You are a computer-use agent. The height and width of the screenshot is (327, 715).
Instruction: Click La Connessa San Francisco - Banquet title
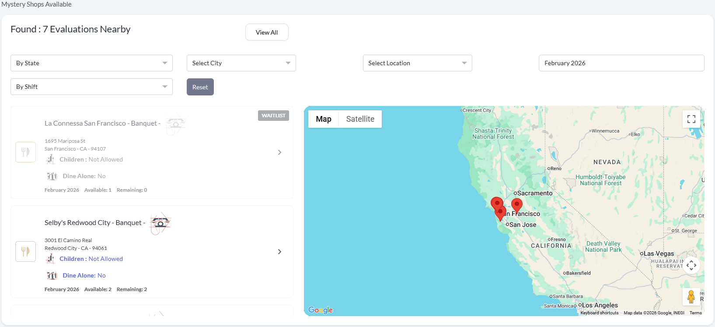coord(103,123)
